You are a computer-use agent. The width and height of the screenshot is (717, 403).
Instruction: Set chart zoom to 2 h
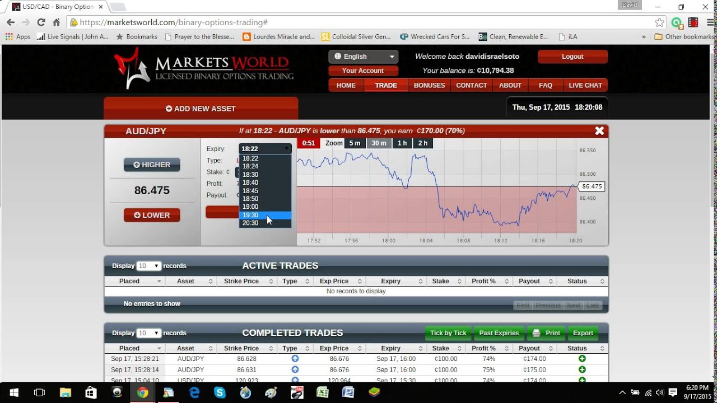pyautogui.click(x=423, y=143)
